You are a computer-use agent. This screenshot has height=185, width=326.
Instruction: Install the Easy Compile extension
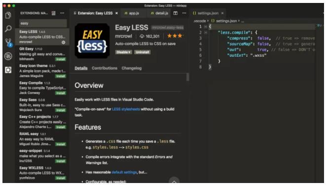61,93
